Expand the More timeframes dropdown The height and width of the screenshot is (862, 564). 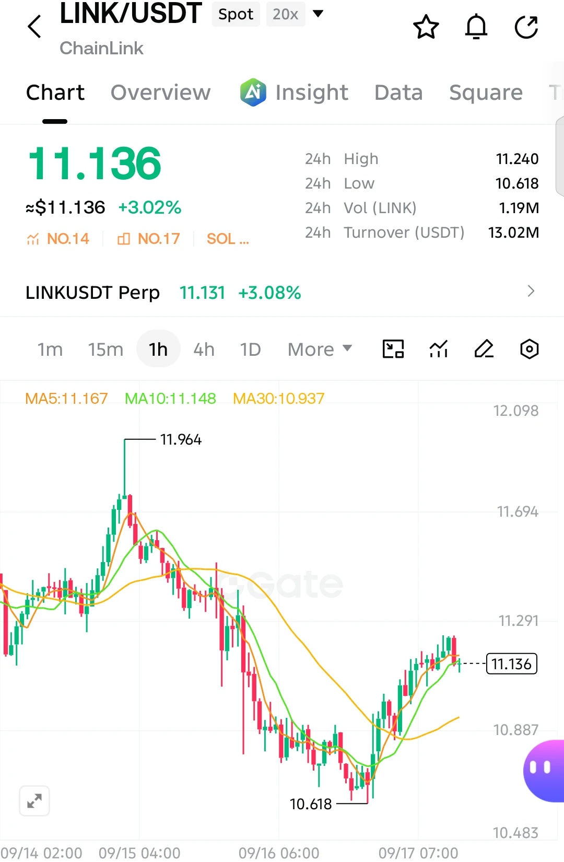(x=320, y=349)
